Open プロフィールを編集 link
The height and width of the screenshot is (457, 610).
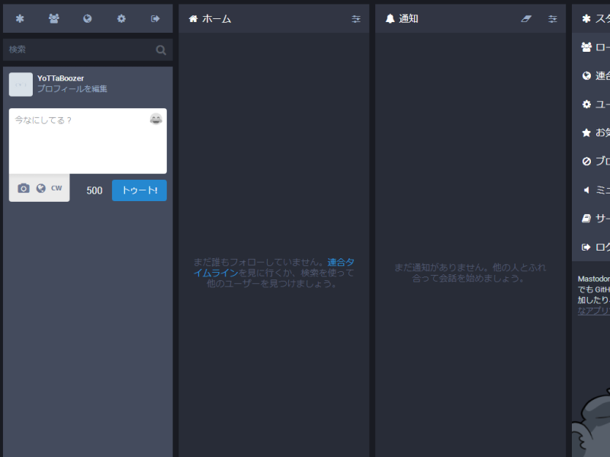(72, 88)
